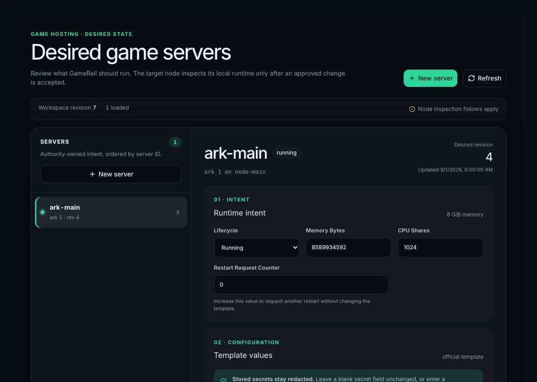The image size is (537, 382).
Task: Click the 1 loaded status text
Action: (117, 107)
